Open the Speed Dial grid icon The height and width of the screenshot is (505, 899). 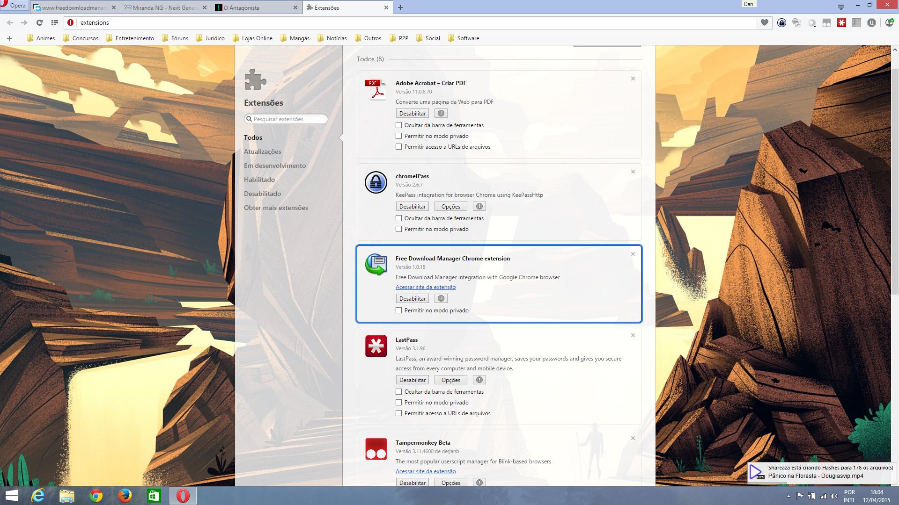click(55, 22)
